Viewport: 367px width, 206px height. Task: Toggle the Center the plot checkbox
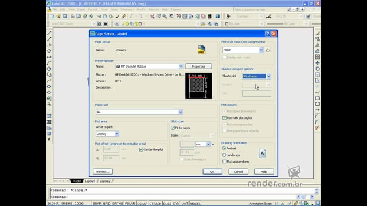pos(141,150)
